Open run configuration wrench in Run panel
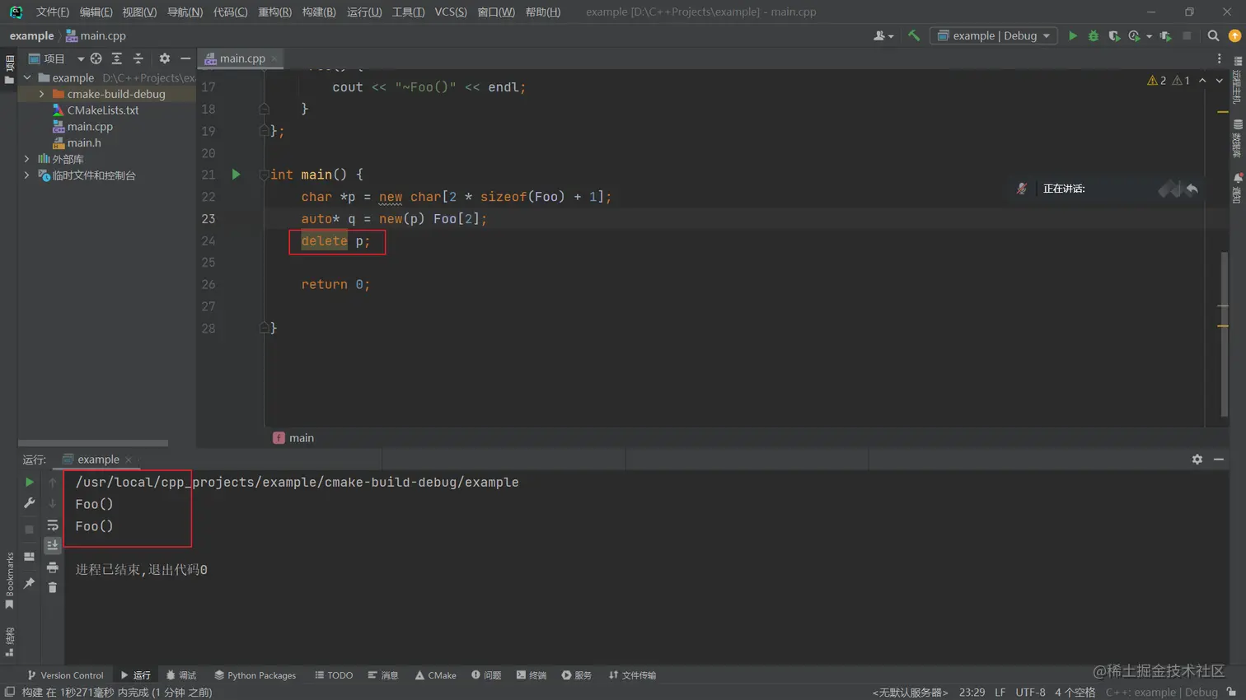This screenshot has width=1246, height=700. 30,503
